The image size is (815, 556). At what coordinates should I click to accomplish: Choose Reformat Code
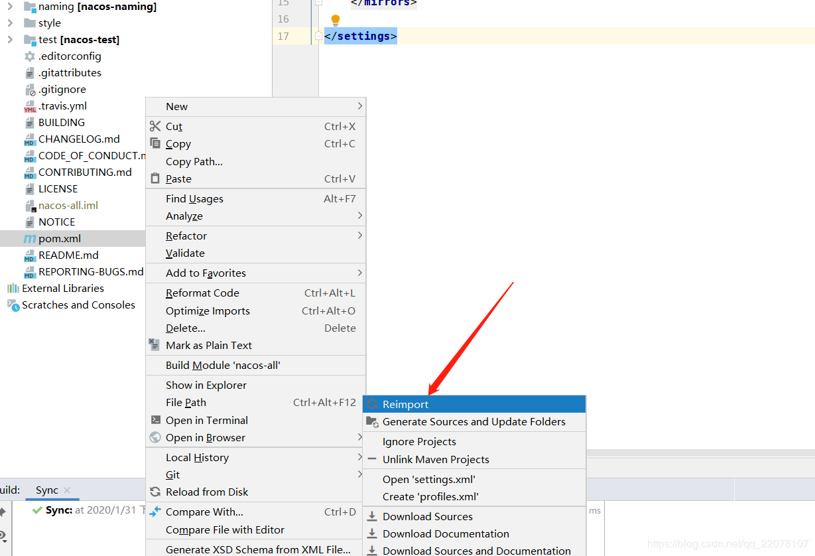tap(255, 293)
